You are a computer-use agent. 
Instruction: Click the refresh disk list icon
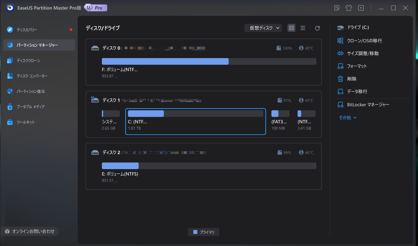click(x=317, y=28)
